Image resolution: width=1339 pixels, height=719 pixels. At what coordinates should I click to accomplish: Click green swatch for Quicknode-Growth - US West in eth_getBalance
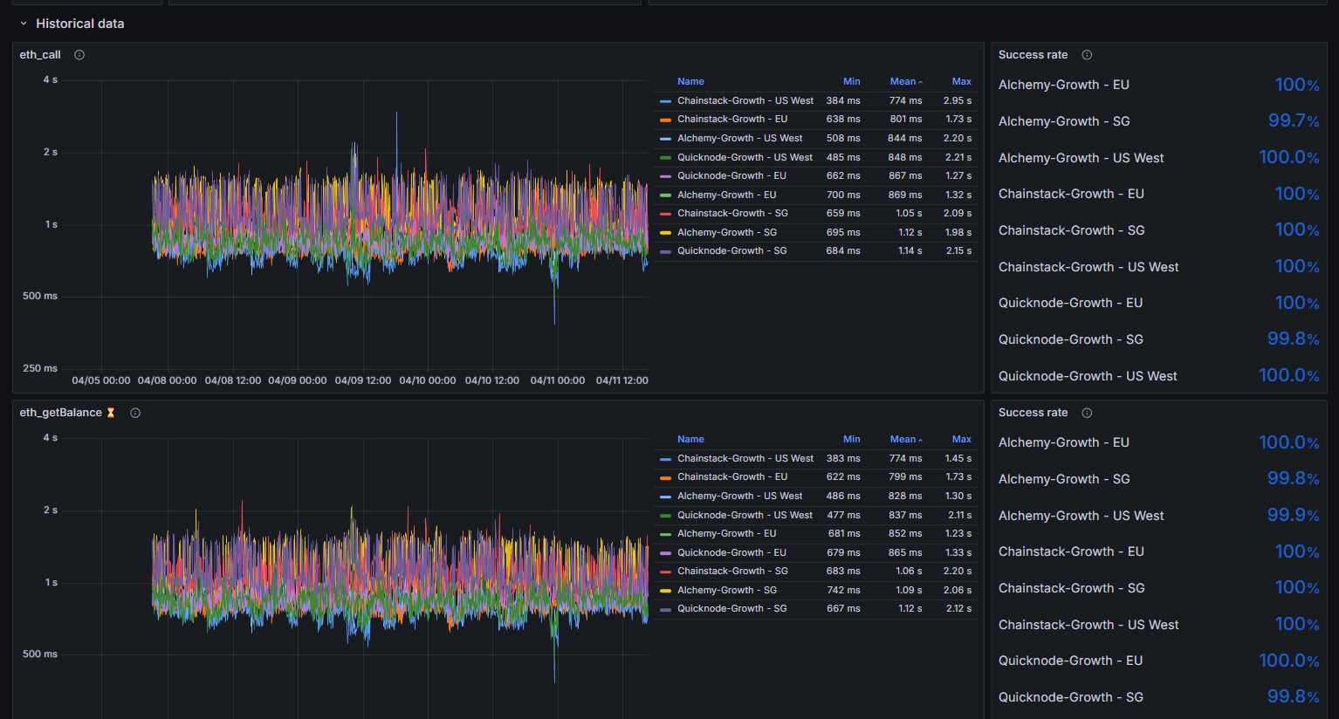coord(666,516)
